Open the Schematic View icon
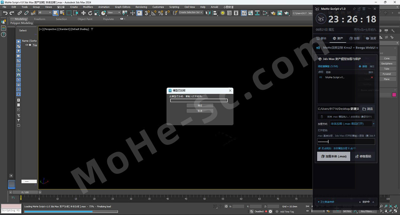 (257, 13)
